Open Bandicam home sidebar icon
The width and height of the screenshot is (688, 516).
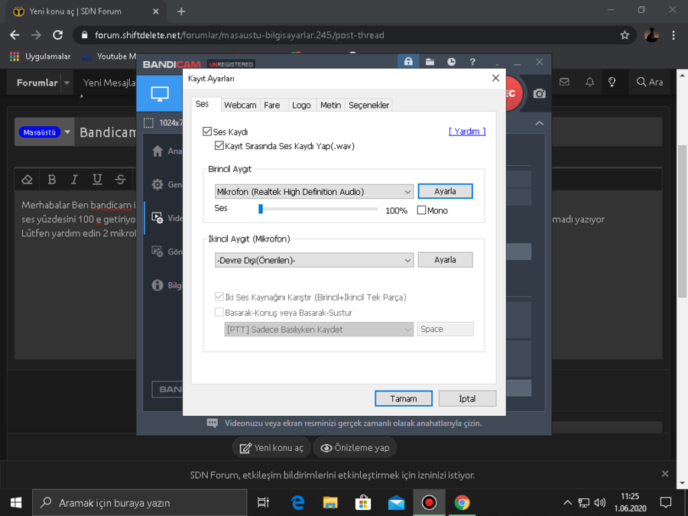(x=157, y=151)
